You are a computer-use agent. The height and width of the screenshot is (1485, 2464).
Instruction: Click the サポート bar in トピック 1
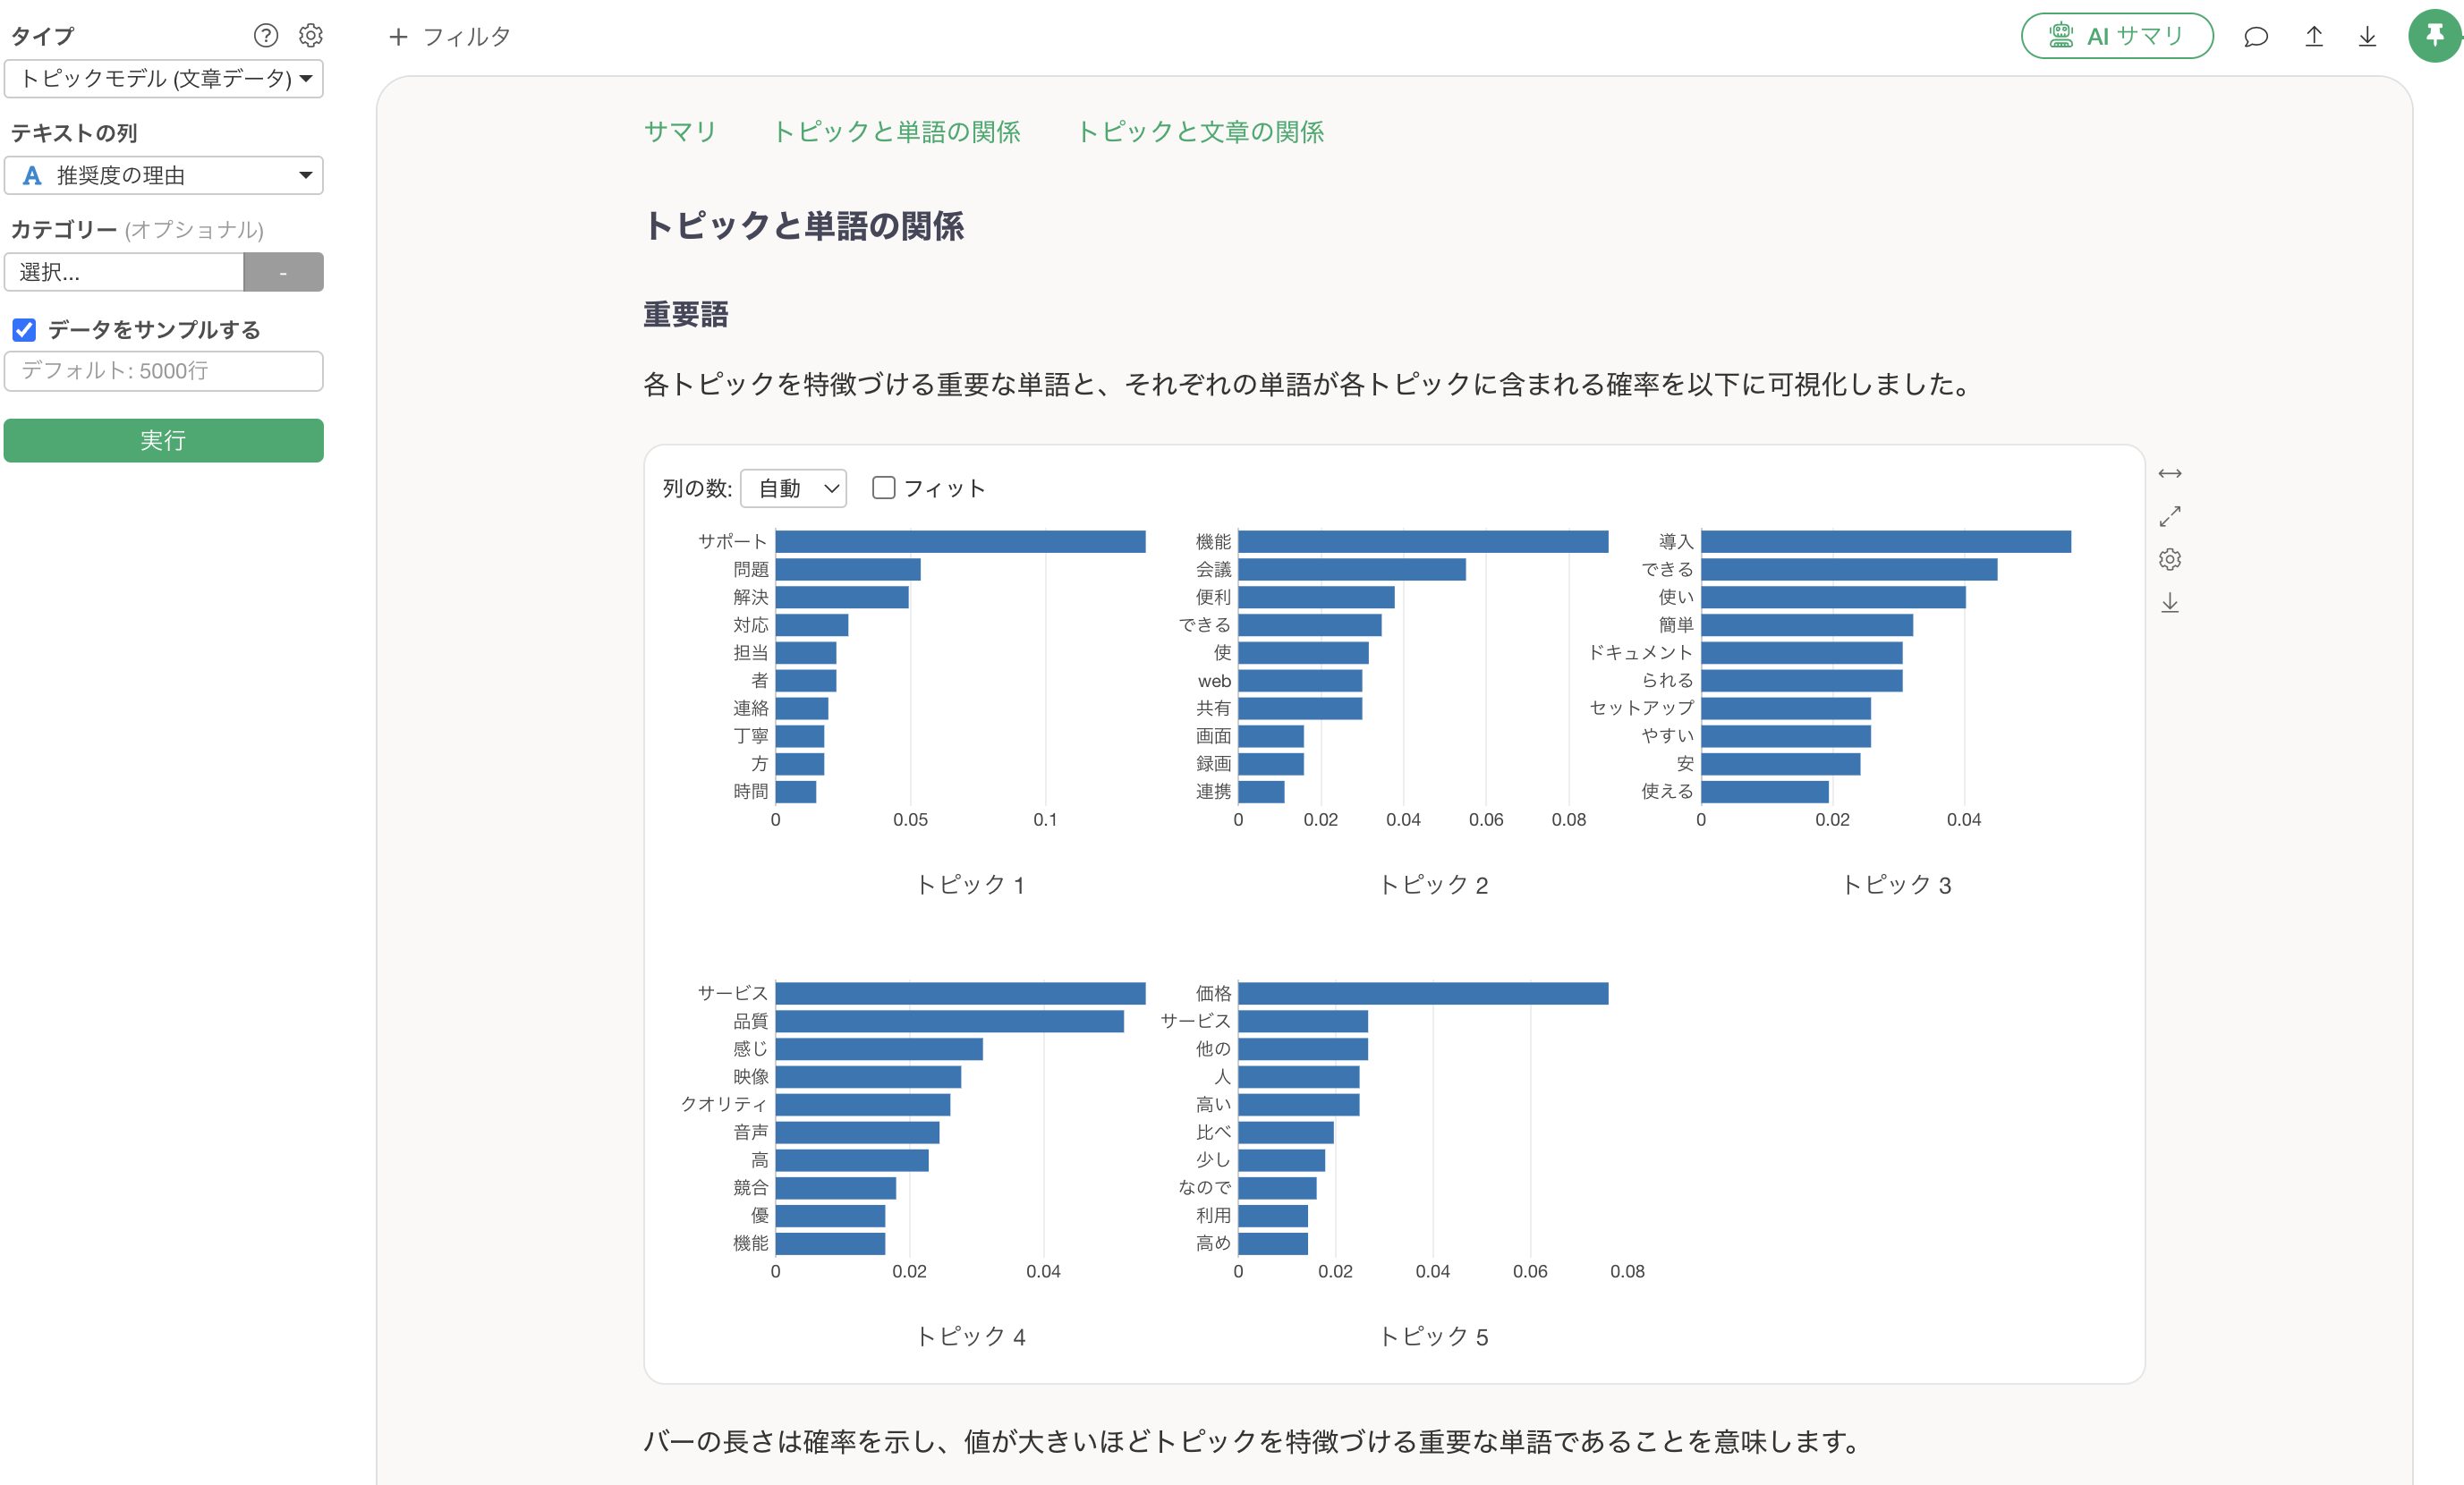(x=960, y=542)
